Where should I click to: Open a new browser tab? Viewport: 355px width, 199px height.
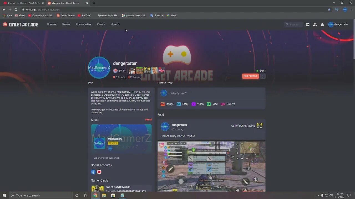(94, 3)
